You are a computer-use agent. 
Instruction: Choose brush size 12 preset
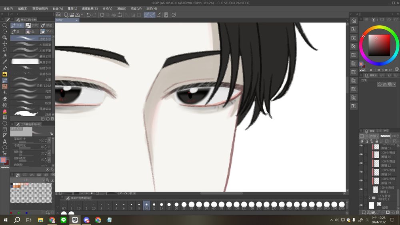[x=154, y=206]
